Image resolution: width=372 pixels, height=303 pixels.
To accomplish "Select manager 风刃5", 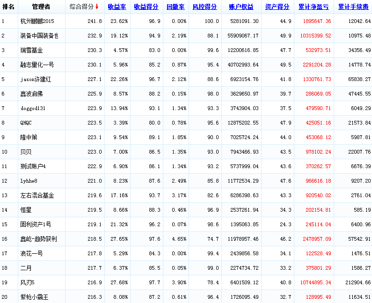I will (27, 282).
